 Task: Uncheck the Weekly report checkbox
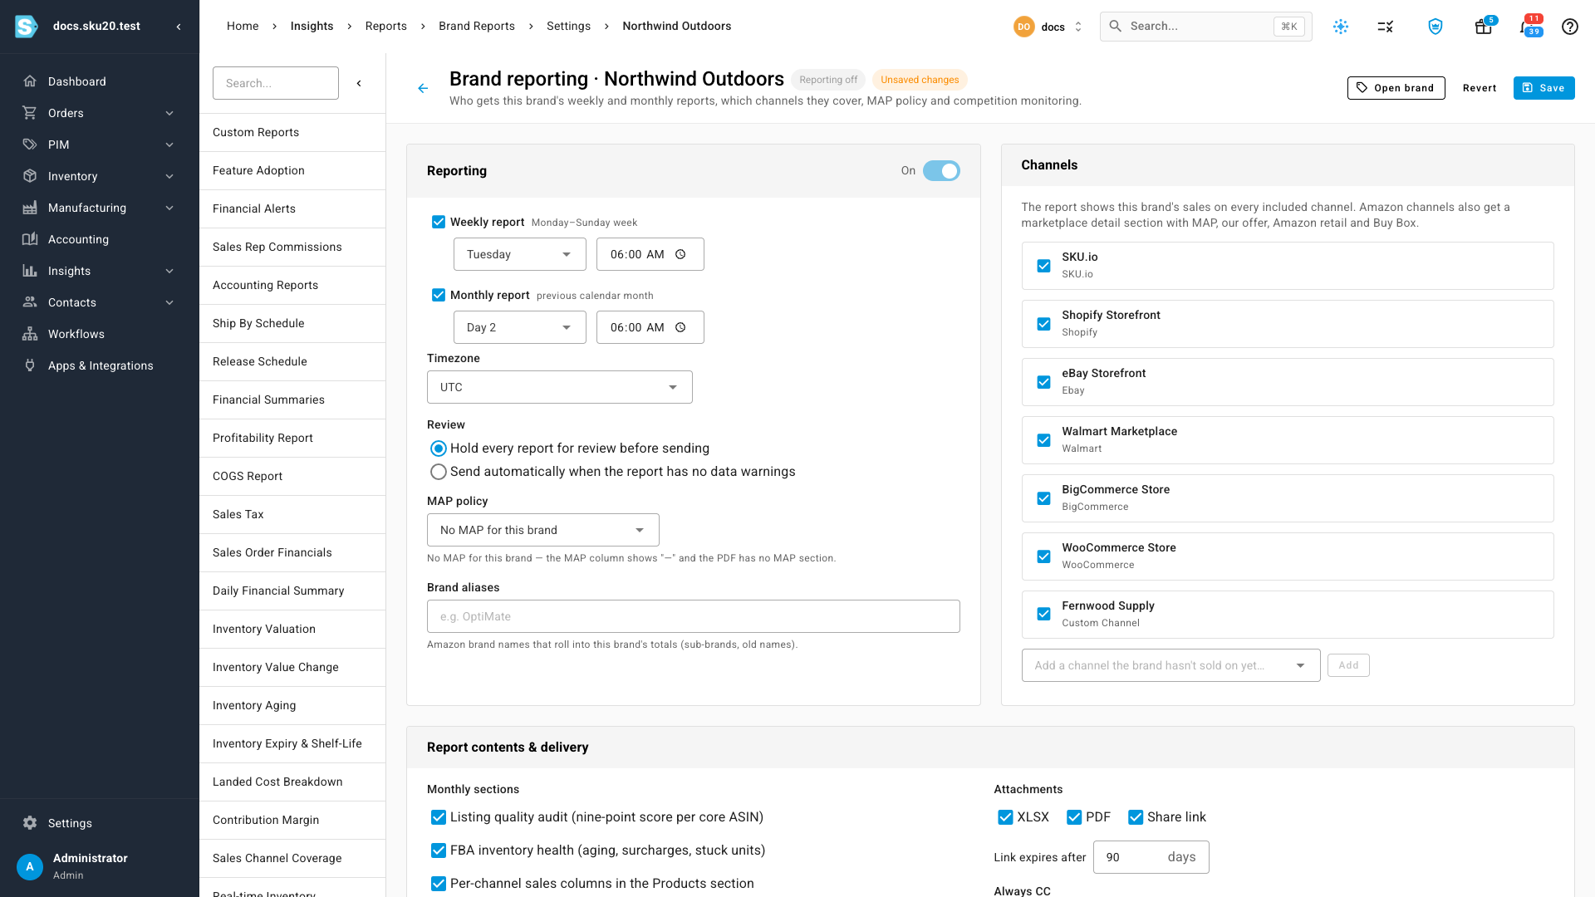(x=439, y=222)
